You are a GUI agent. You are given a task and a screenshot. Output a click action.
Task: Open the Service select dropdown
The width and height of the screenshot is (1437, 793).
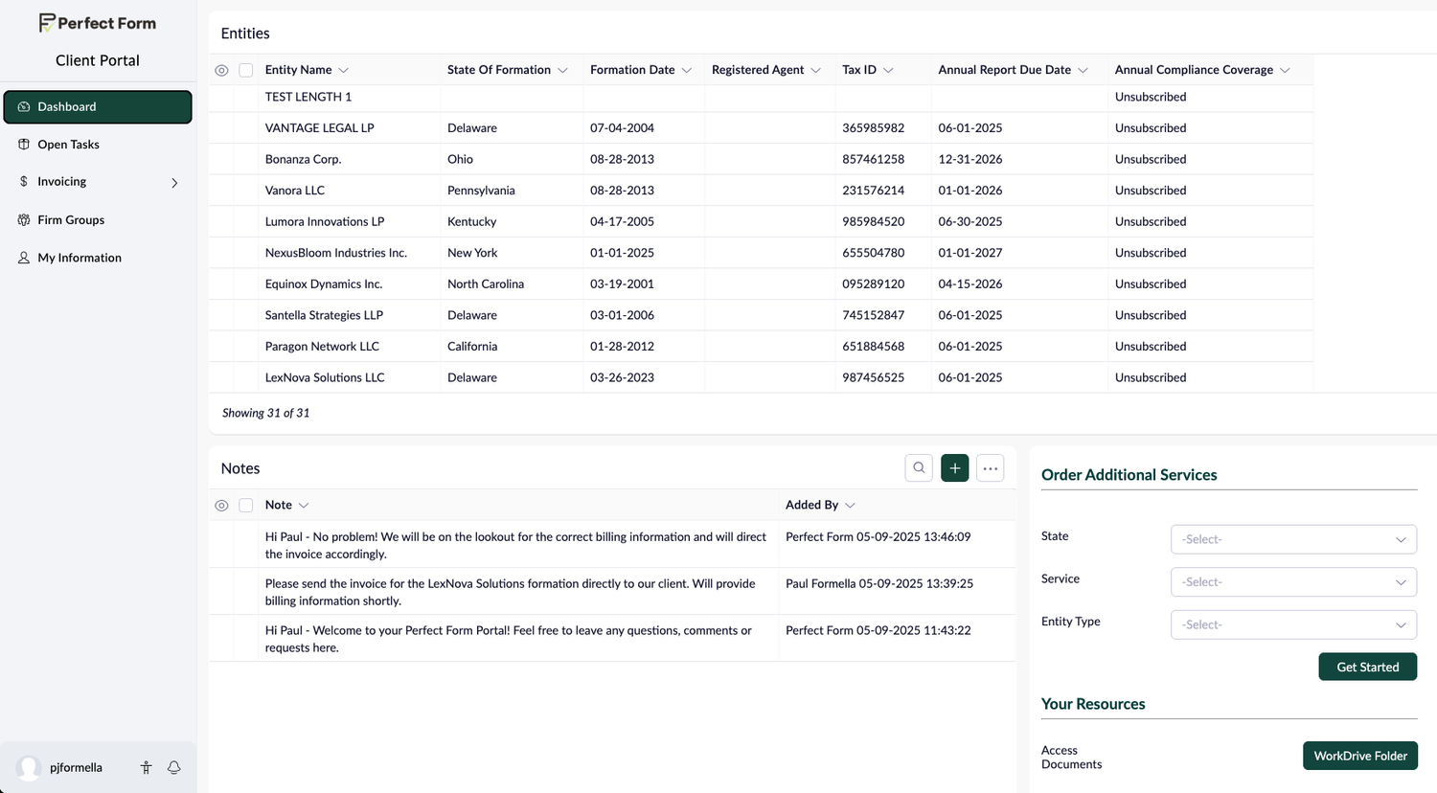[1293, 581]
